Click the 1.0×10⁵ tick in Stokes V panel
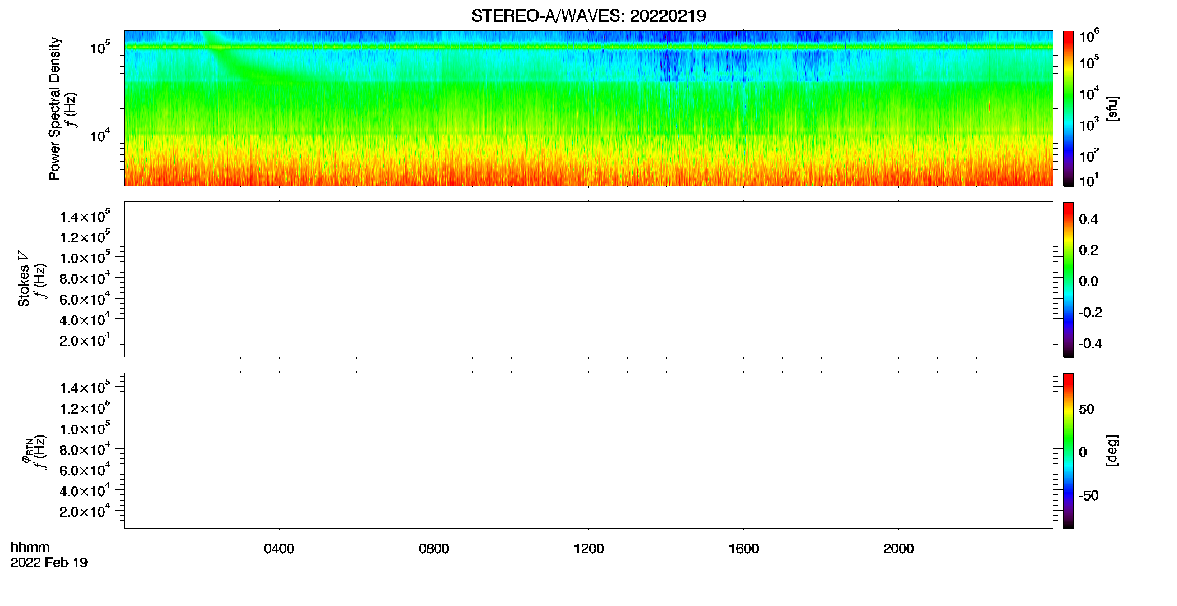This screenshot has width=1177, height=606. coord(85,258)
